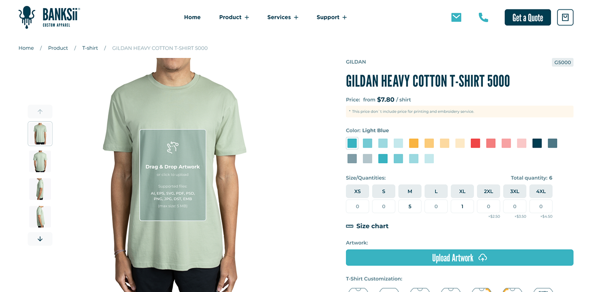
Task: Select the M size button
Action: (410, 191)
